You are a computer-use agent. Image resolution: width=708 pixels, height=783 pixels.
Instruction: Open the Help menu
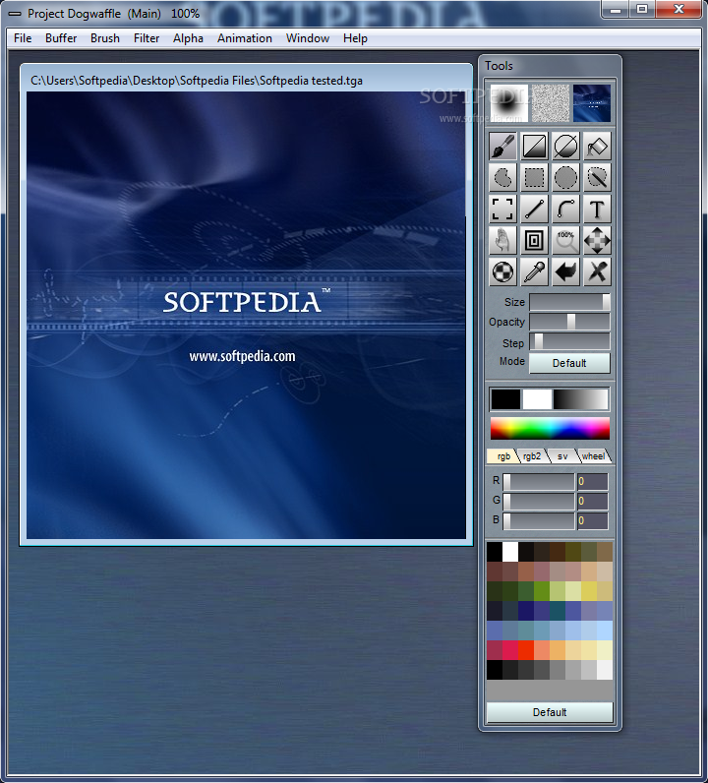(355, 38)
